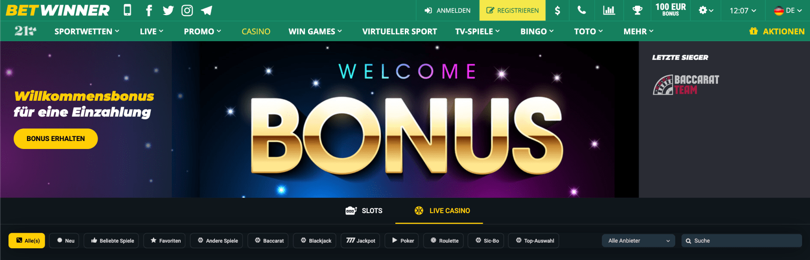
Task: Open the phone callback icon
Action: 581,10
